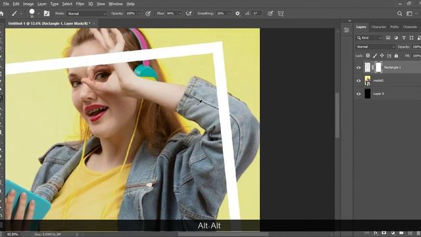Switch to the Character panel tab
The width and height of the screenshot is (421, 237).
379,27
